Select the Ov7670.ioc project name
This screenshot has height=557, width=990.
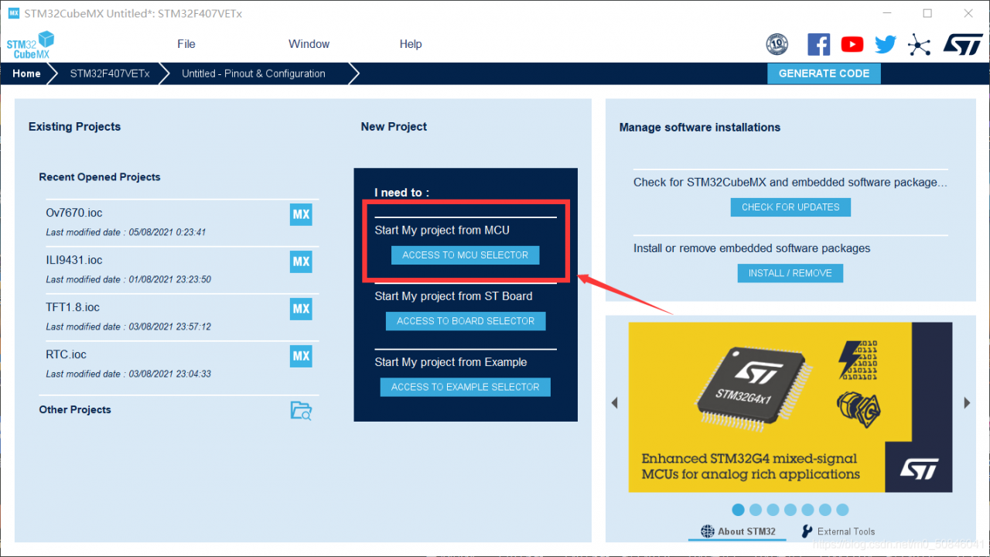tap(74, 213)
